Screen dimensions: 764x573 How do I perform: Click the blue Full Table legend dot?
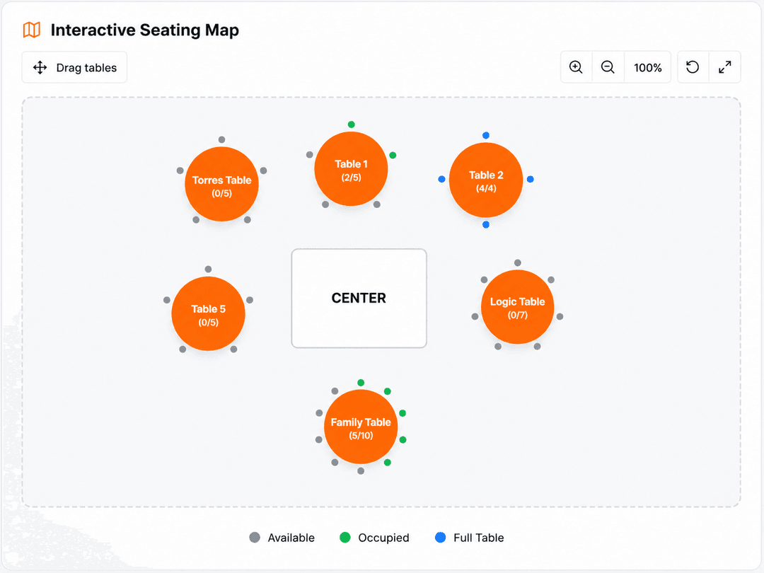(440, 538)
